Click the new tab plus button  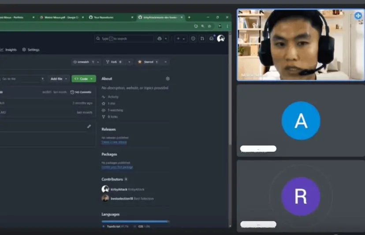(x=189, y=17)
